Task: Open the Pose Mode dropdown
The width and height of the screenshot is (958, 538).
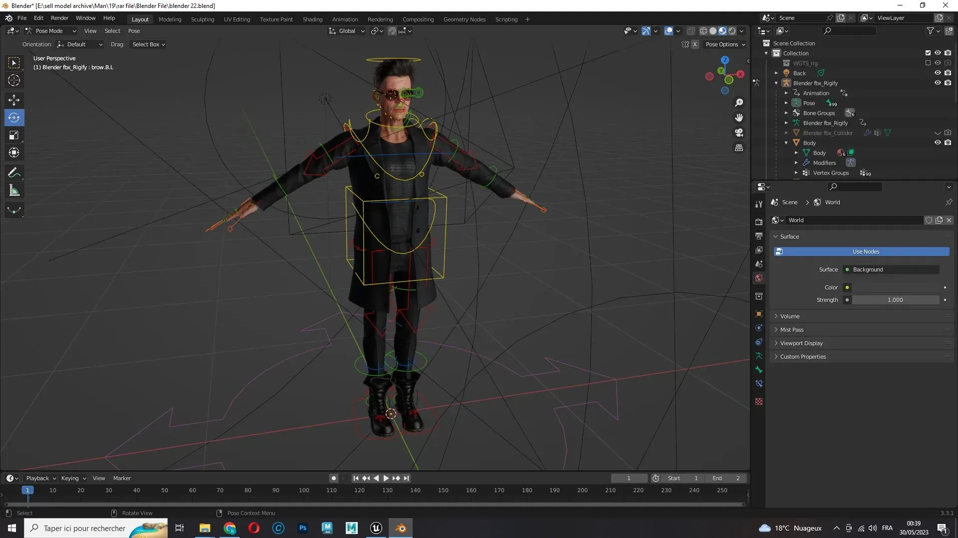Action: (51, 31)
